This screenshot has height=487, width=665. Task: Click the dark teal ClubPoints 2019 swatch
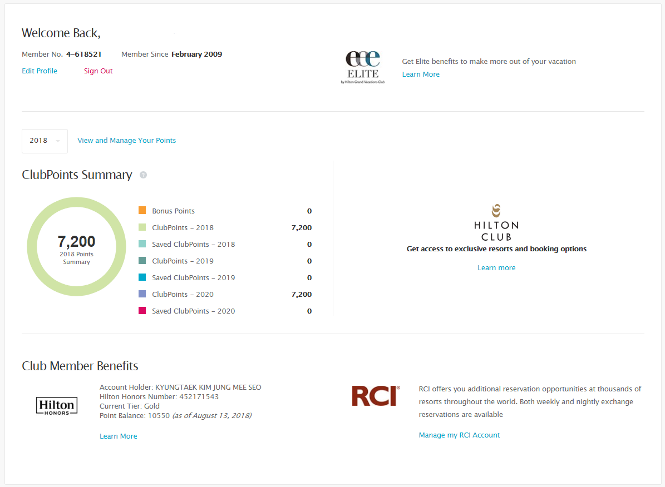click(x=142, y=260)
